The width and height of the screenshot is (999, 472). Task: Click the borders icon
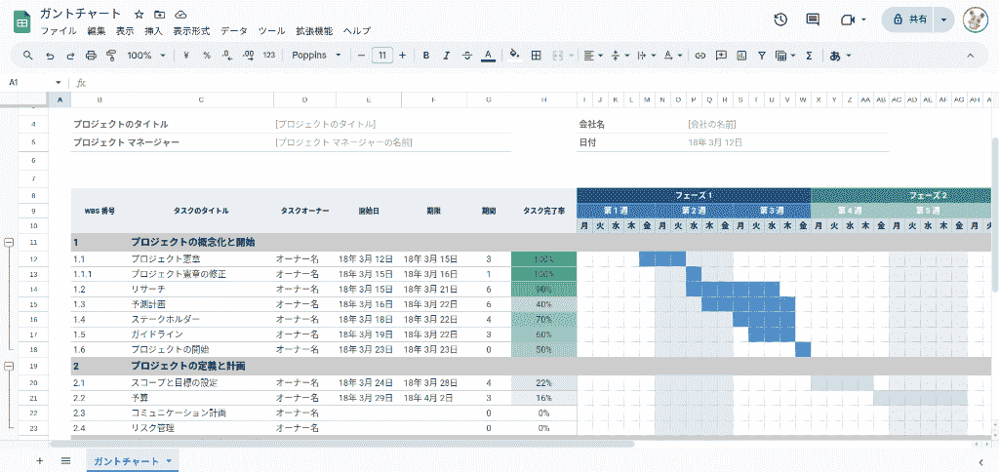click(x=536, y=56)
